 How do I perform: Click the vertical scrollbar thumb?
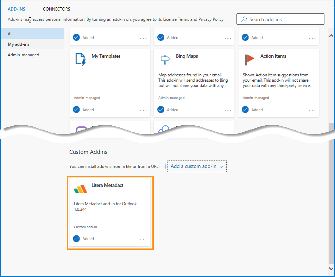[331, 194]
